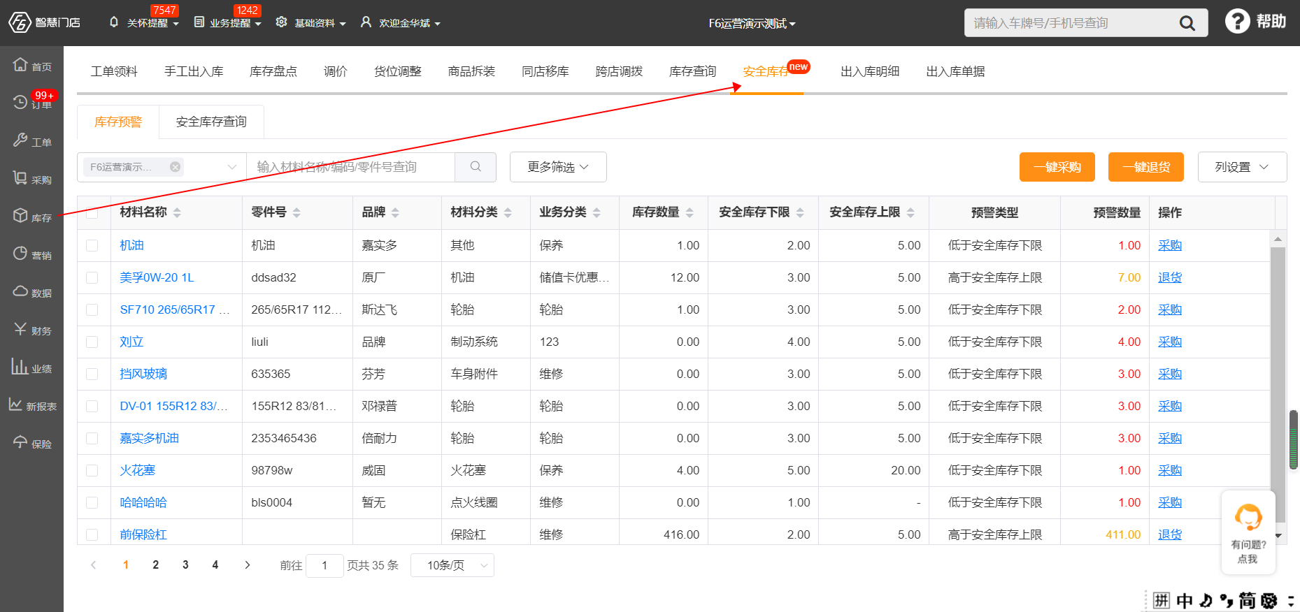1300x612 pixels.
Task: Click the table vertical scrollbar
Action: tap(1278, 384)
